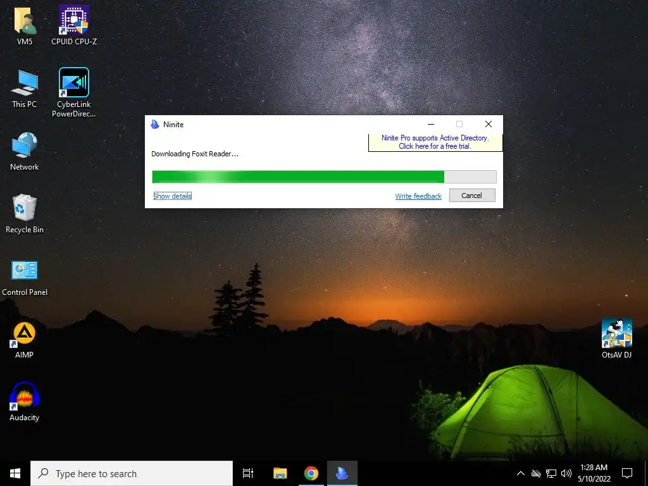
Task: Open the Windows Start menu
Action: (x=15, y=473)
